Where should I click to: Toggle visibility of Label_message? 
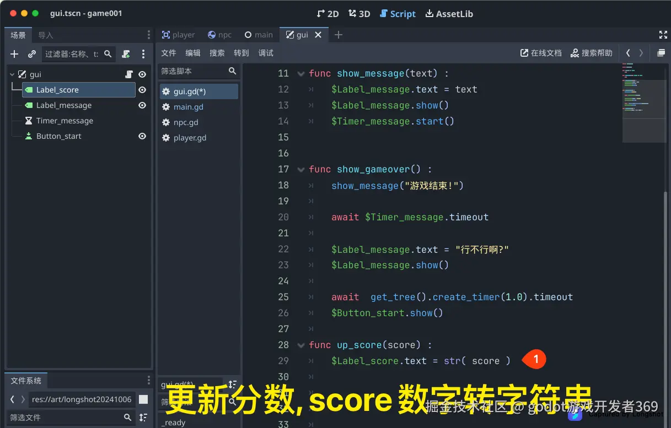(142, 105)
